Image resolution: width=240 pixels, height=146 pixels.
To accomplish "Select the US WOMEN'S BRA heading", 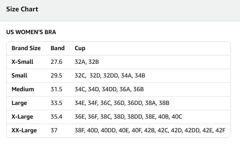I will [x=31, y=32].
